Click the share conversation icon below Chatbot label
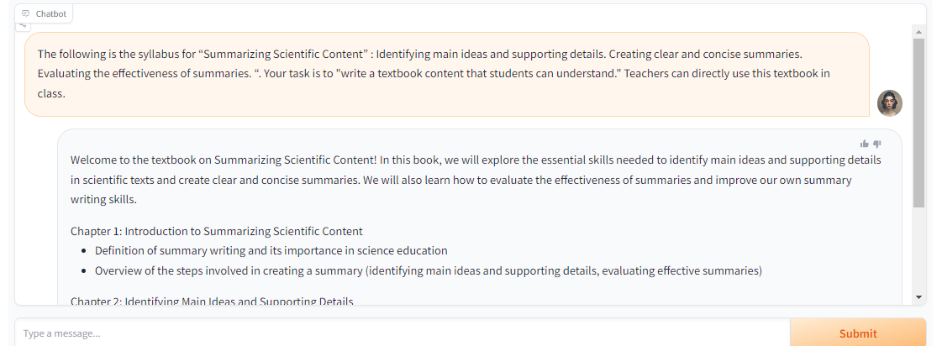 click(23, 24)
